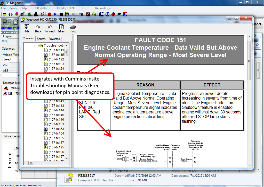This screenshot has width=264, height=187.
Task: Click contents tree horizontal scroll left arrow
Action: click(x=26, y=163)
